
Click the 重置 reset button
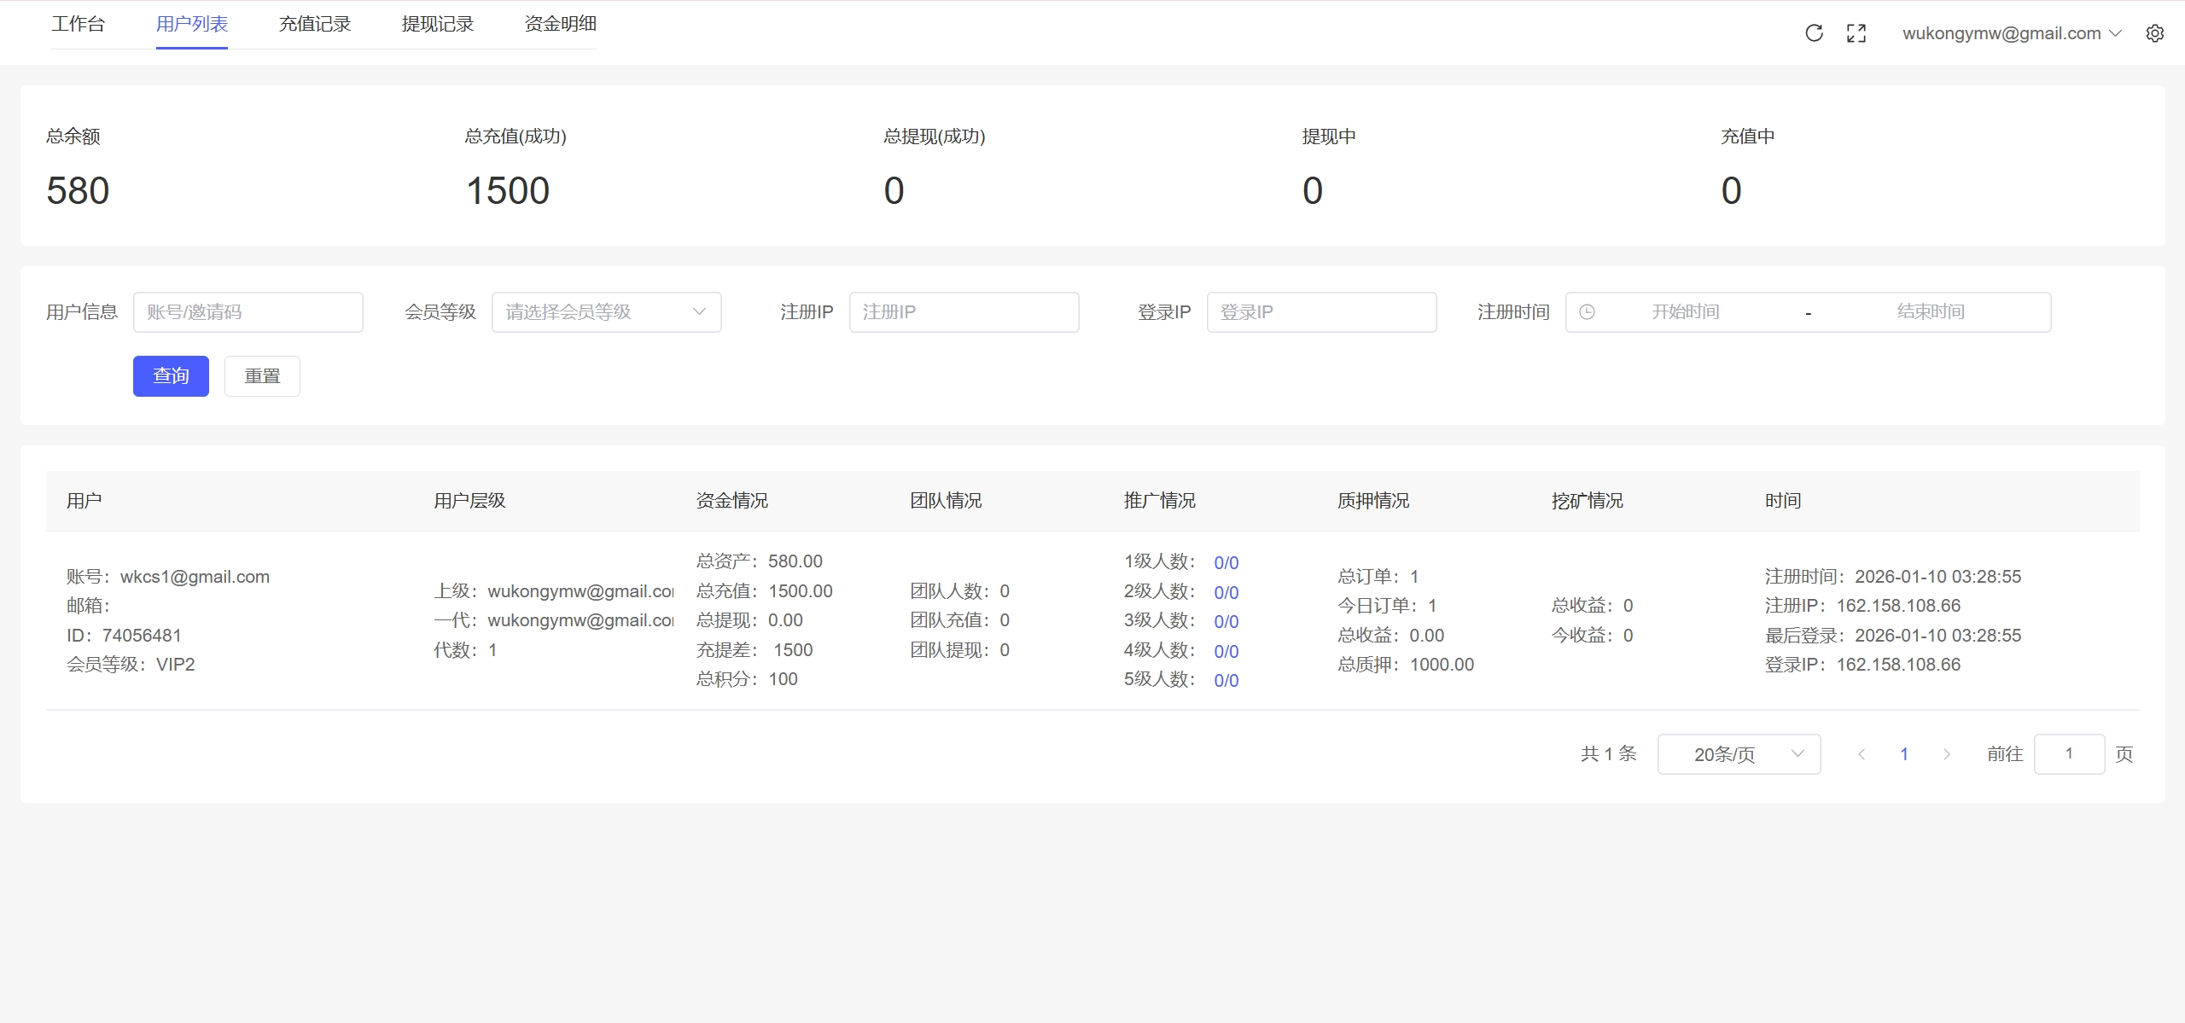tap(262, 376)
